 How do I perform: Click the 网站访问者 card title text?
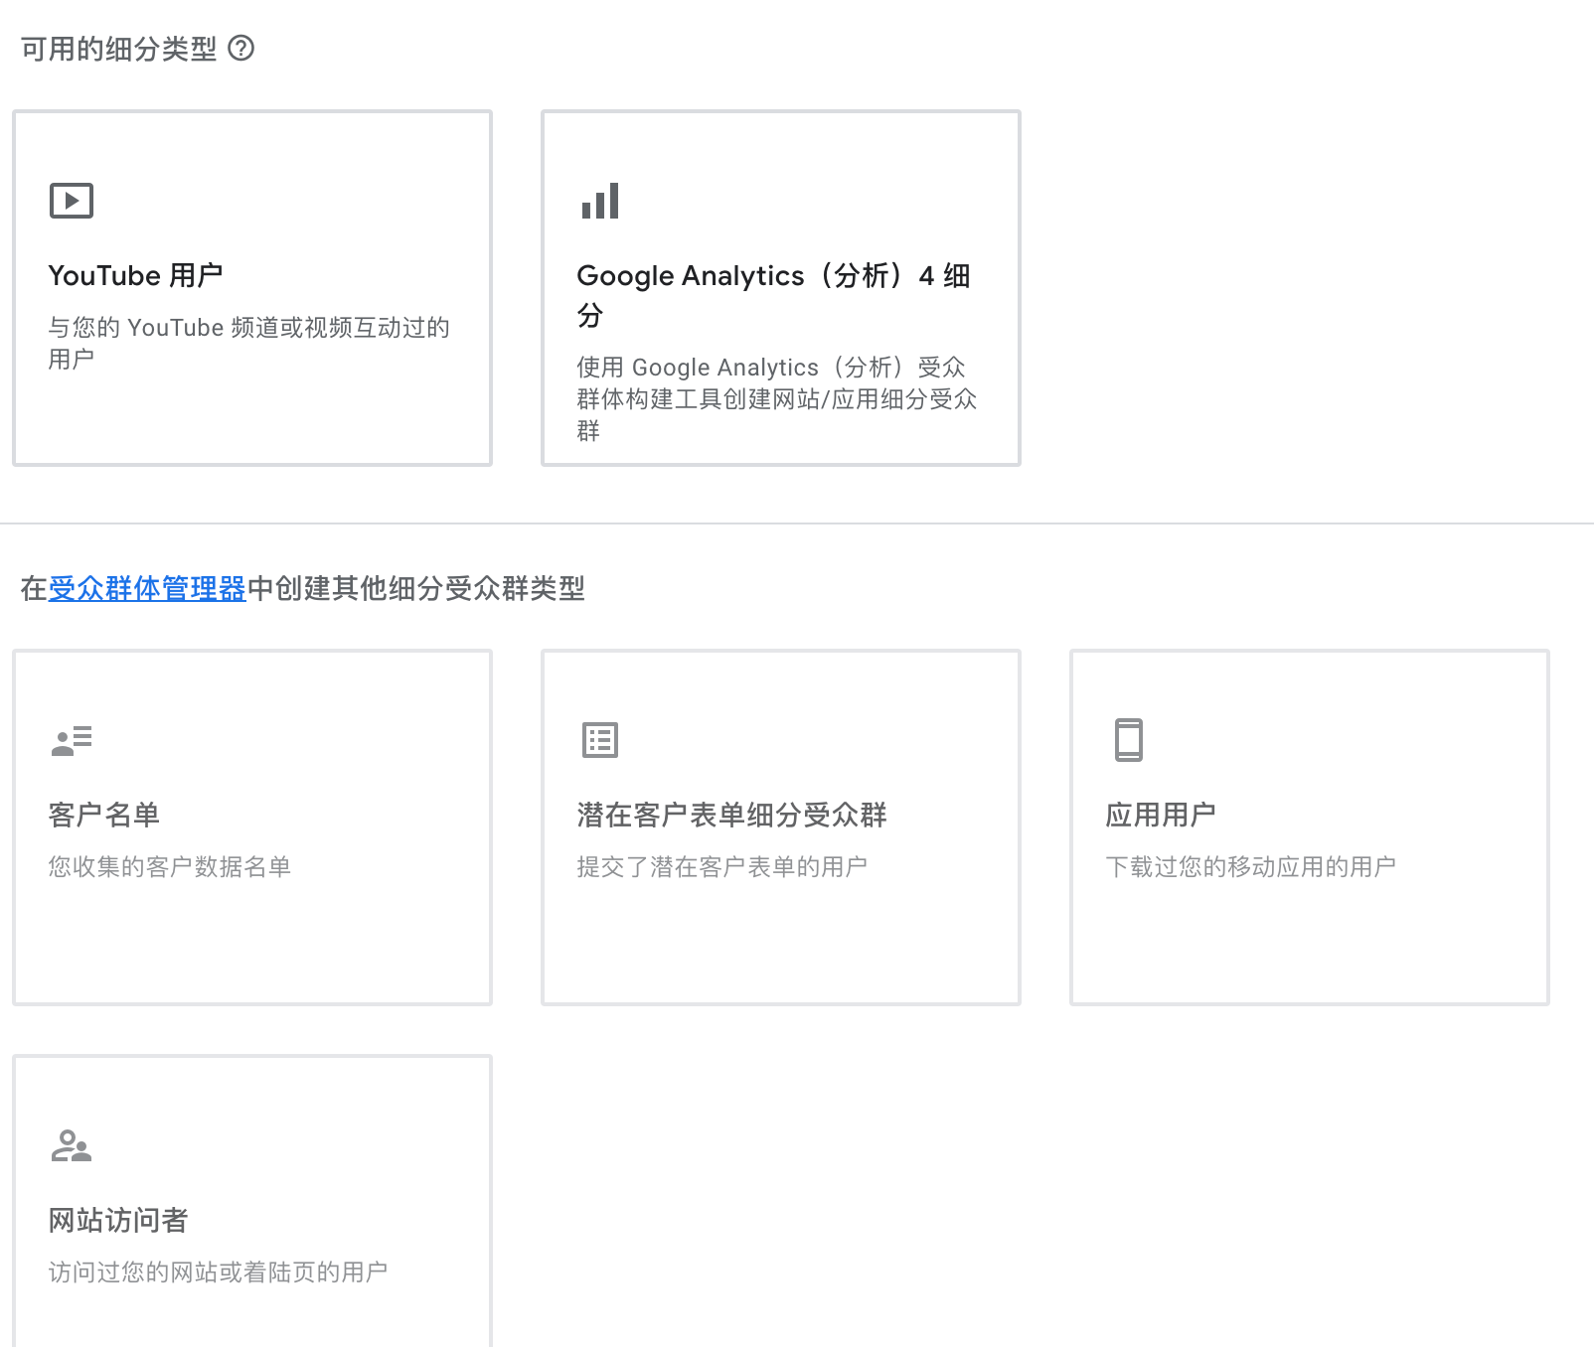coord(118,1220)
